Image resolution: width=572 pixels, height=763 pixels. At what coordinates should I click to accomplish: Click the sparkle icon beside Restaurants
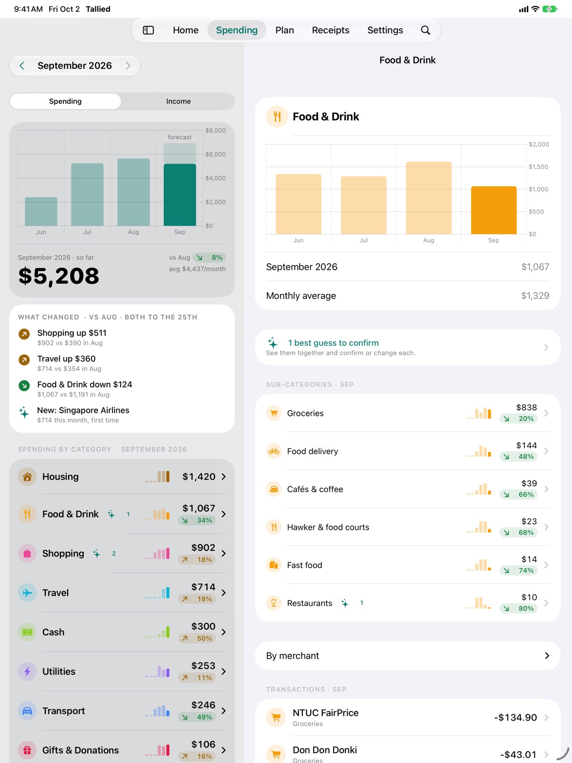click(x=345, y=603)
